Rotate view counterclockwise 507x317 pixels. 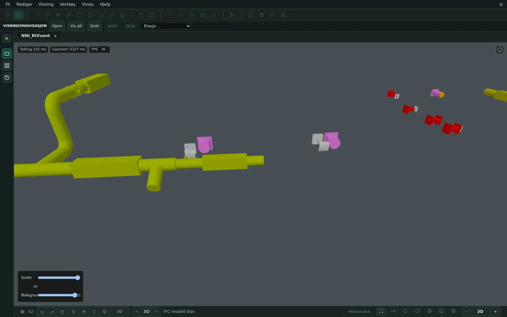click(x=405, y=311)
